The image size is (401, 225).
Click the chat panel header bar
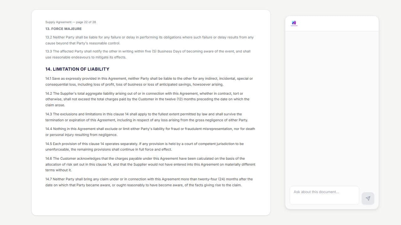click(332, 23)
